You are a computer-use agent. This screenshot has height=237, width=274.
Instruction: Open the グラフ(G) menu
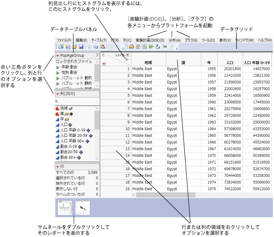[191, 40]
